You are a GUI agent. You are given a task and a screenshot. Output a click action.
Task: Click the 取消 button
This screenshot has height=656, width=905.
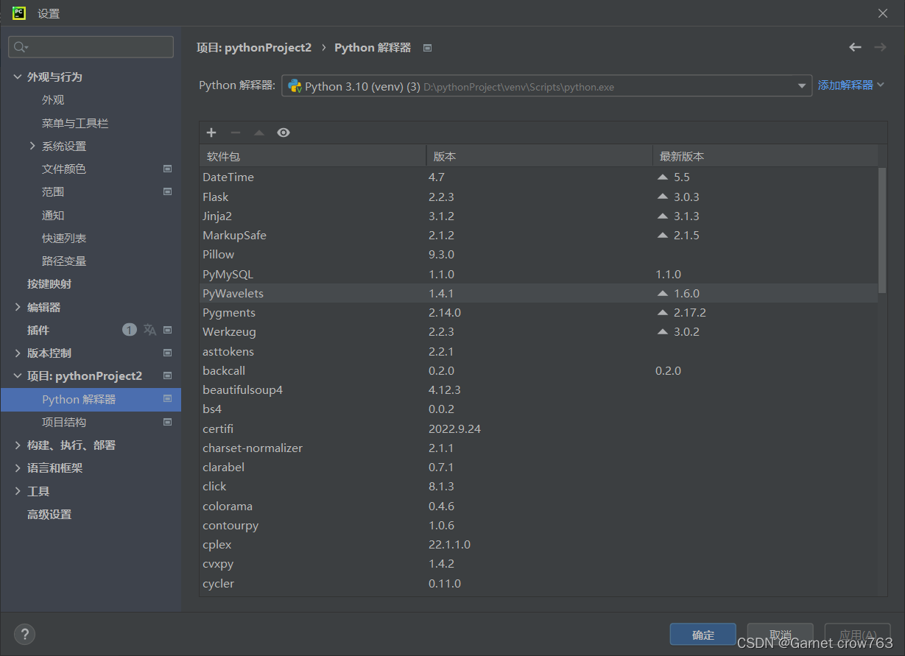point(781,635)
